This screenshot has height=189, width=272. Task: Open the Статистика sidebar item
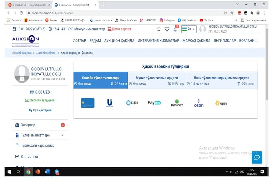tap(40, 157)
